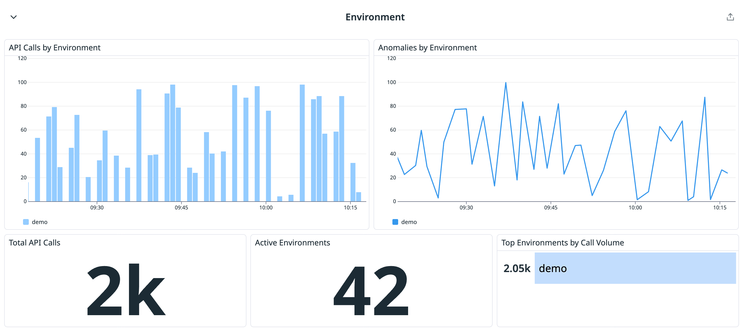
Task: Click 09:45 tick in Anomalies chart
Action: pos(550,207)
